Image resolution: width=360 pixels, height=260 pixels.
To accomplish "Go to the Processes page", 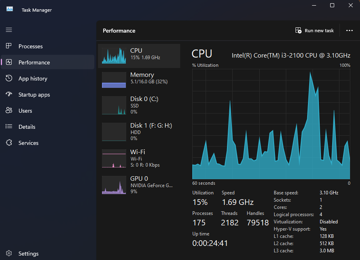I will click(31, 46).
